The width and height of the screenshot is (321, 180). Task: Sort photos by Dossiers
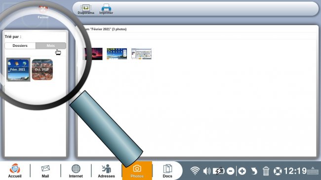pos(20,45)
